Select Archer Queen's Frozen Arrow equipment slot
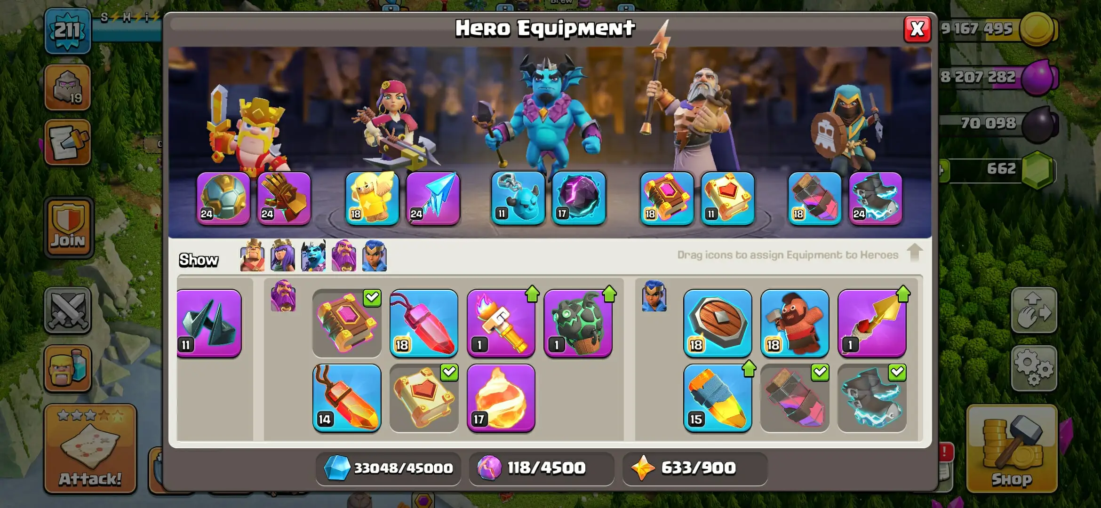 [433, 198]
